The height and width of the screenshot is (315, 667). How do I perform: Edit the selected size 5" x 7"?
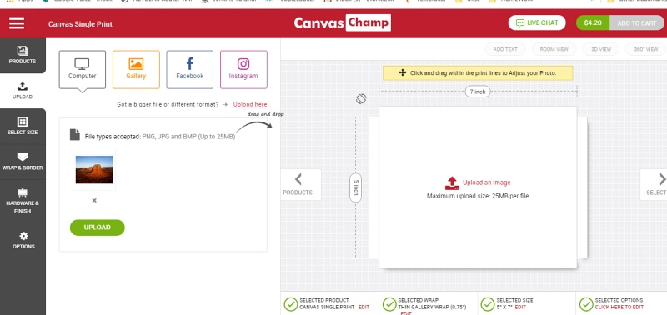pos(520,307)
